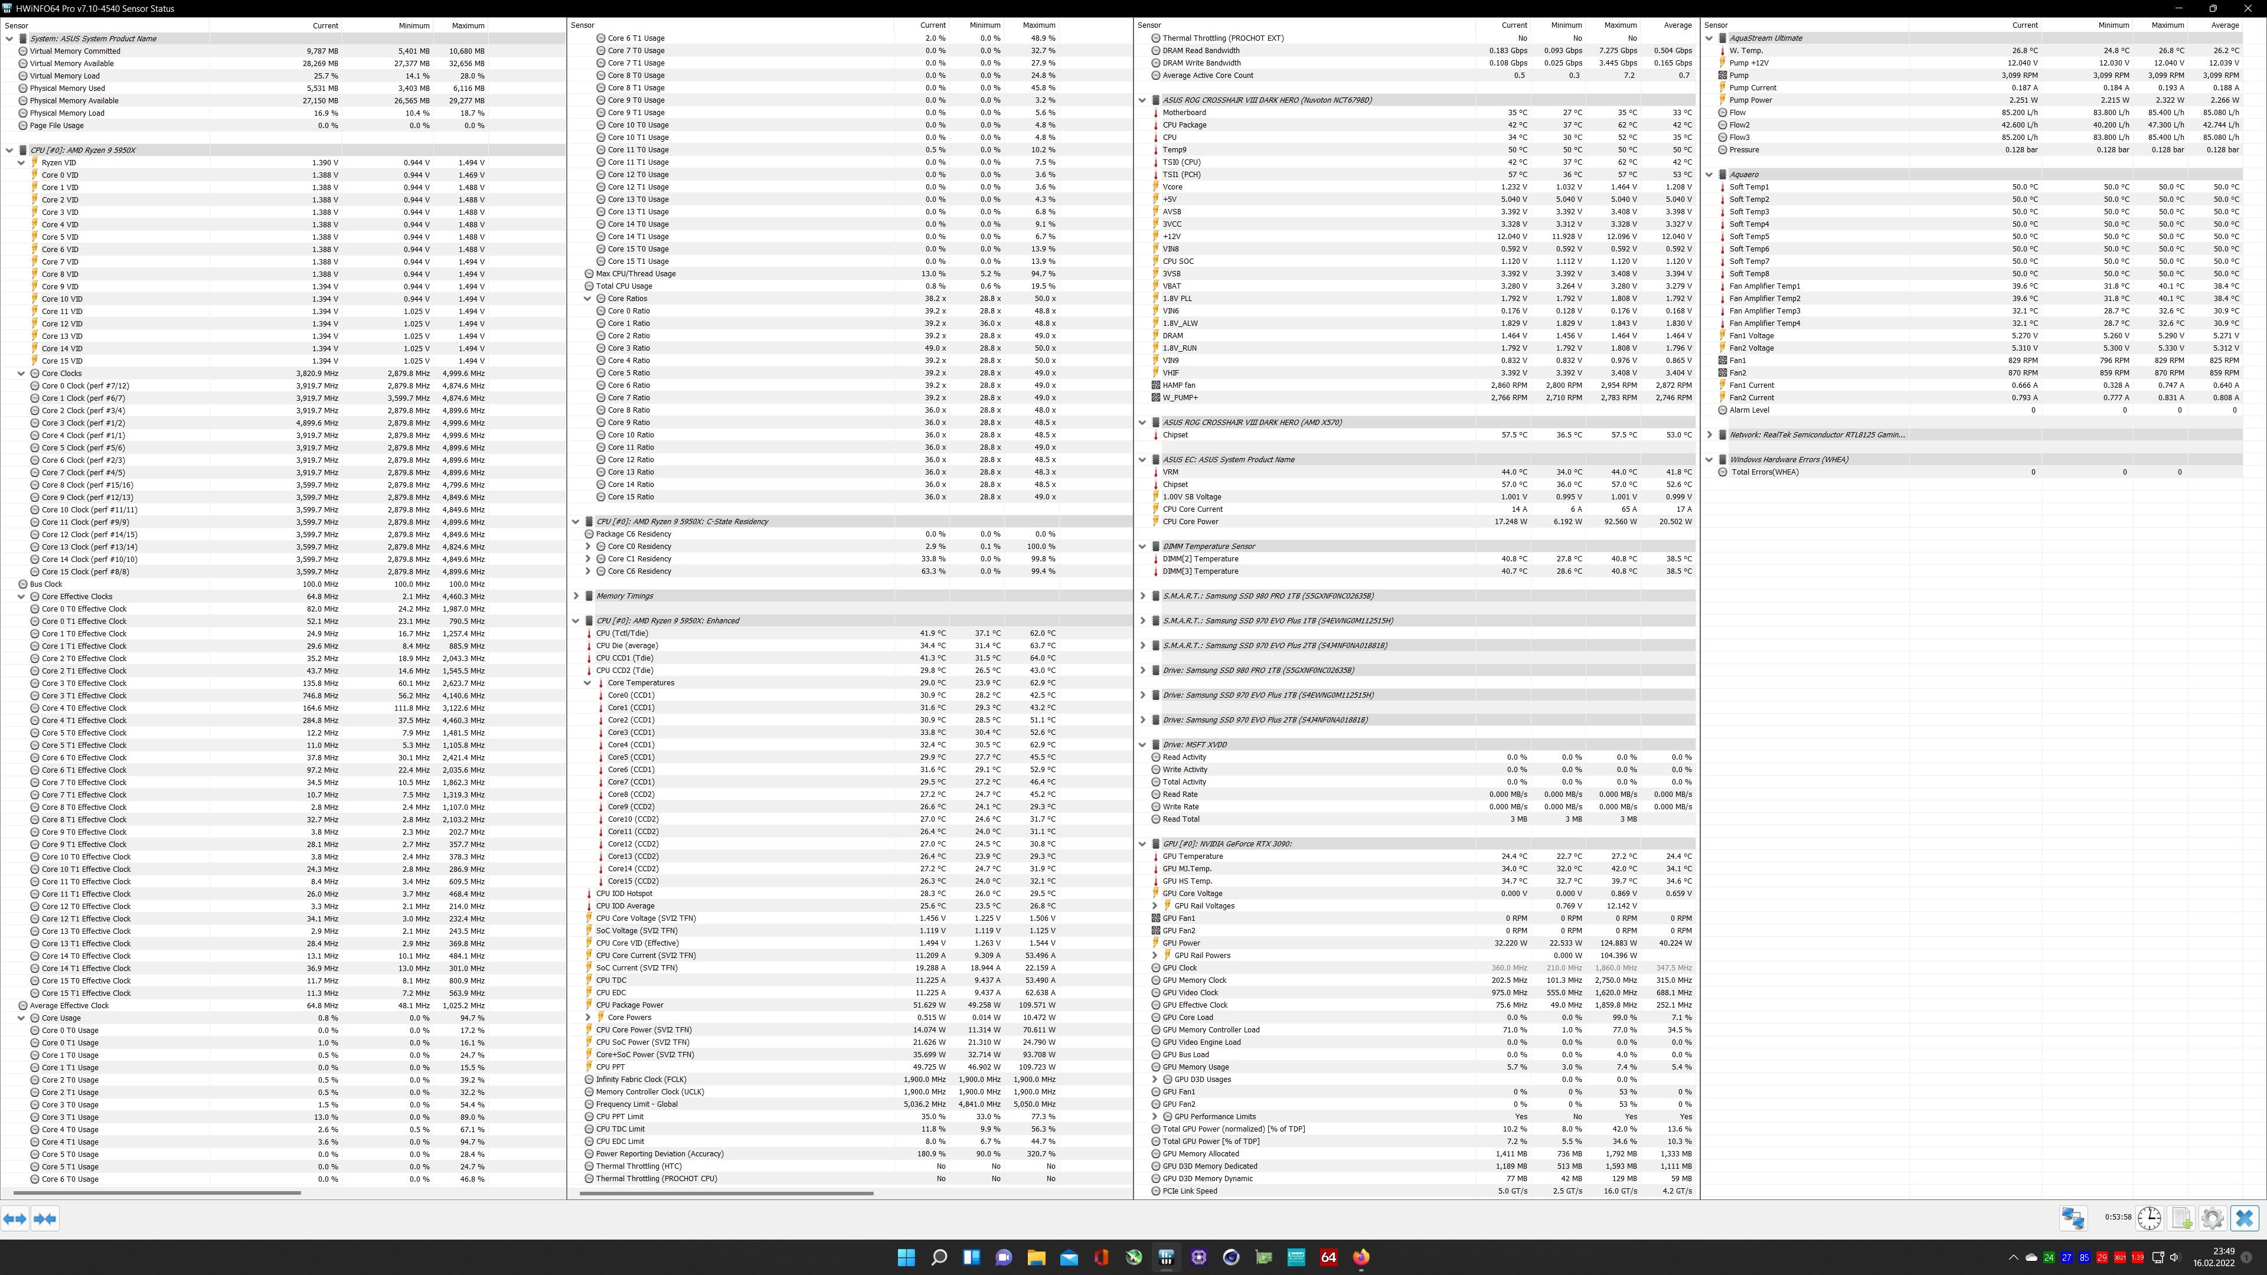Click the shrink columns inward-arrows icon
The width and height of the screenshot is (2267, 1275).
(x=45, y=1218)
